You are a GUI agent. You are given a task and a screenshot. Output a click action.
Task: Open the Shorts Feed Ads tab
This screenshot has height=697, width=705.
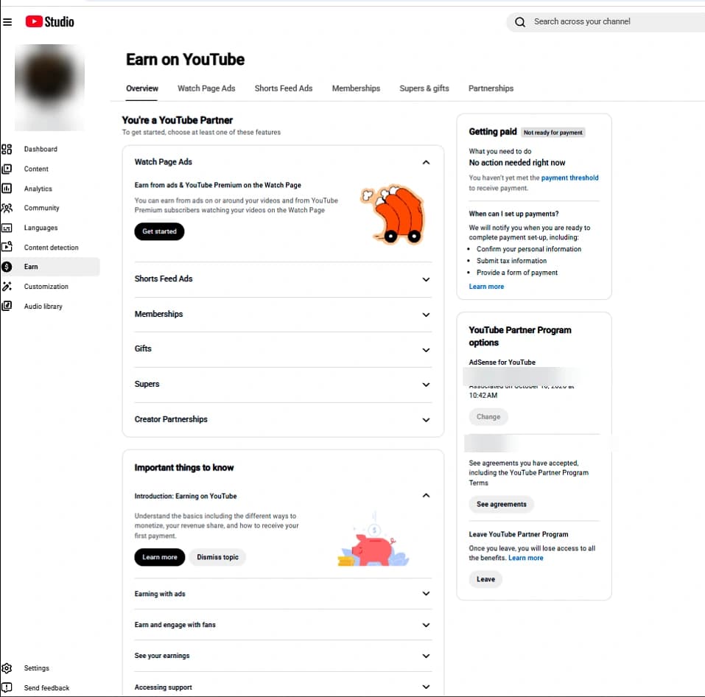pos(284,88)
